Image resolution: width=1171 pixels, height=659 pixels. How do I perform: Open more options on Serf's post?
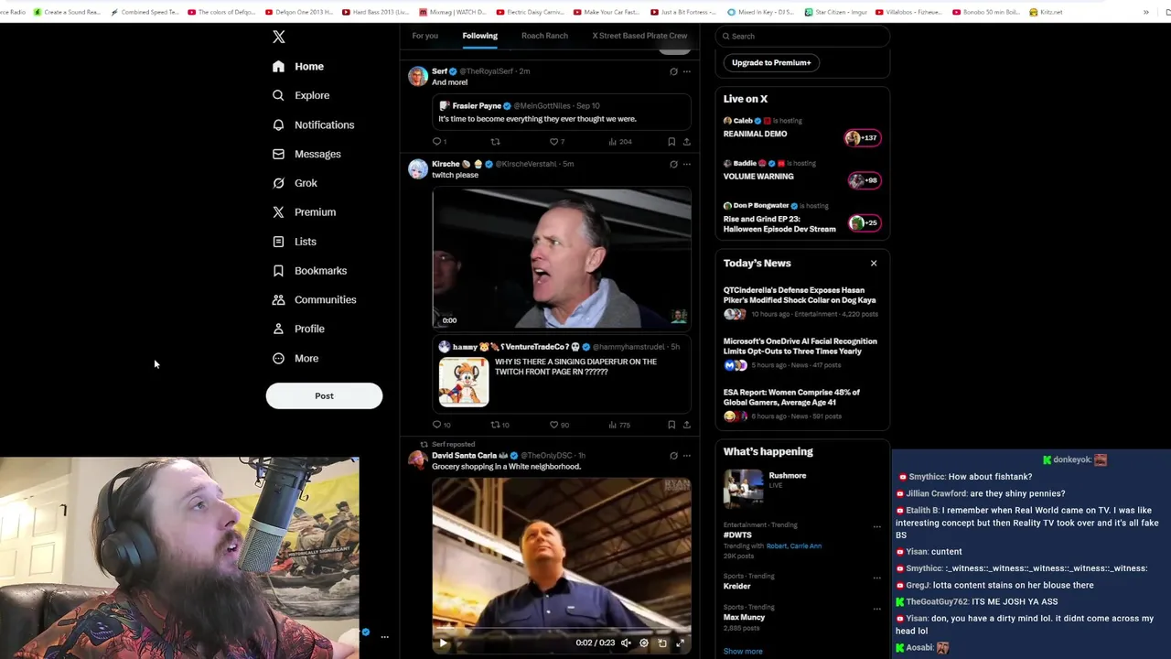pos(687,71)
